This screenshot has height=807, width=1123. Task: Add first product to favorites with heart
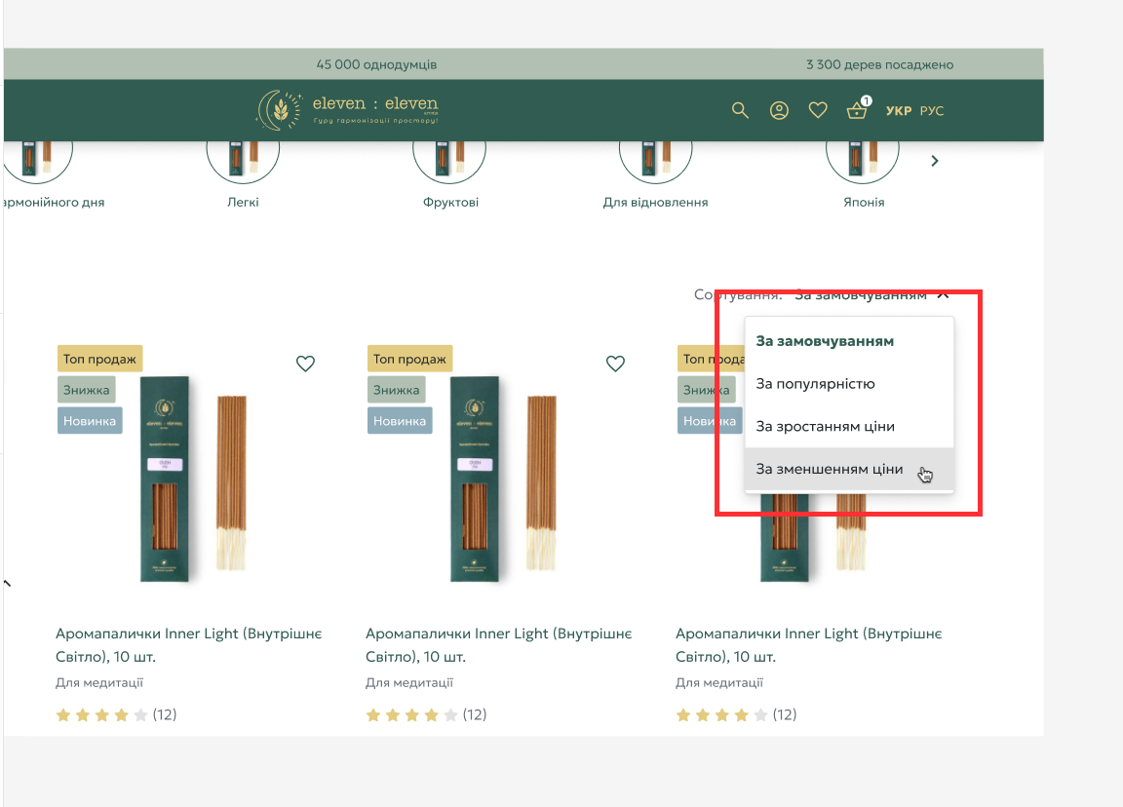tap(306, 364)
